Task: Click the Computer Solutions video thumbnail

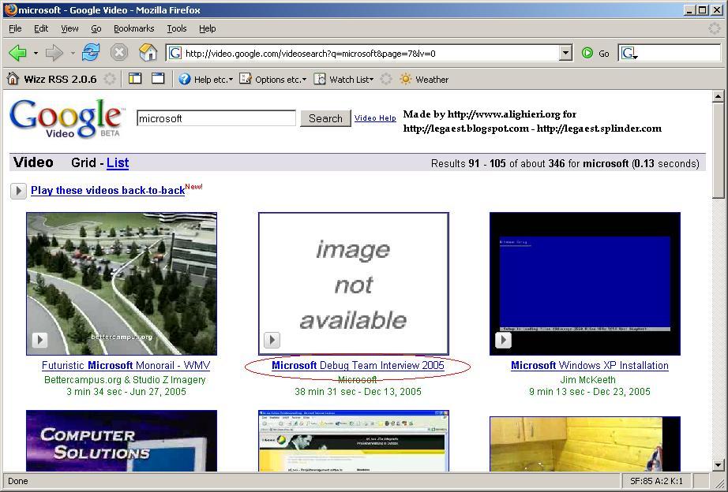Action: [122, 441]
